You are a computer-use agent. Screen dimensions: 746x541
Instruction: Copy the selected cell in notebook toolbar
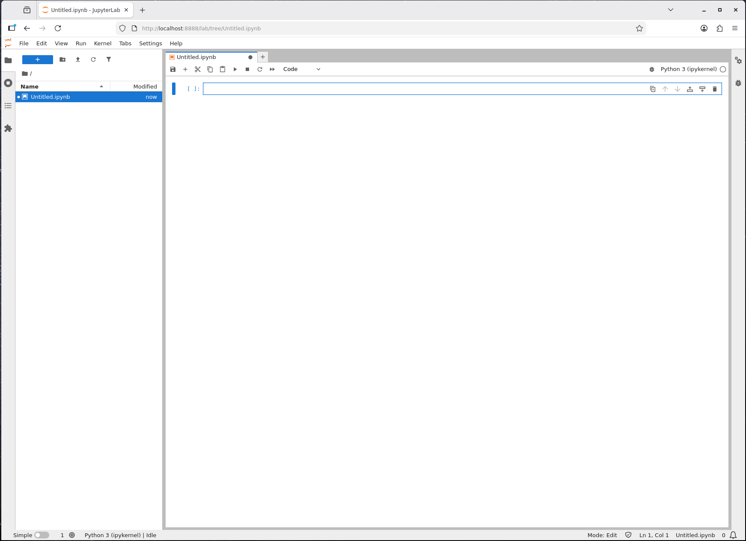[210, 69]
